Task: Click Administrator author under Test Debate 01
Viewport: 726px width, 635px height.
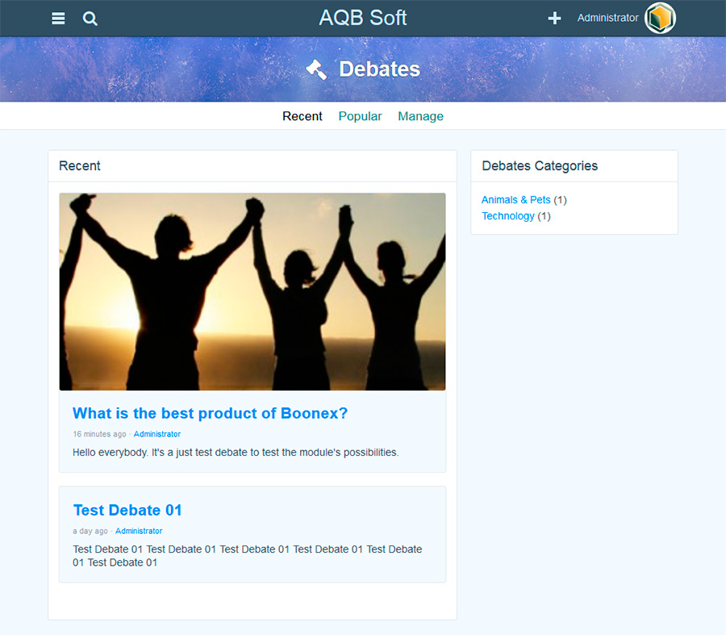Action: tap(139, 531)
